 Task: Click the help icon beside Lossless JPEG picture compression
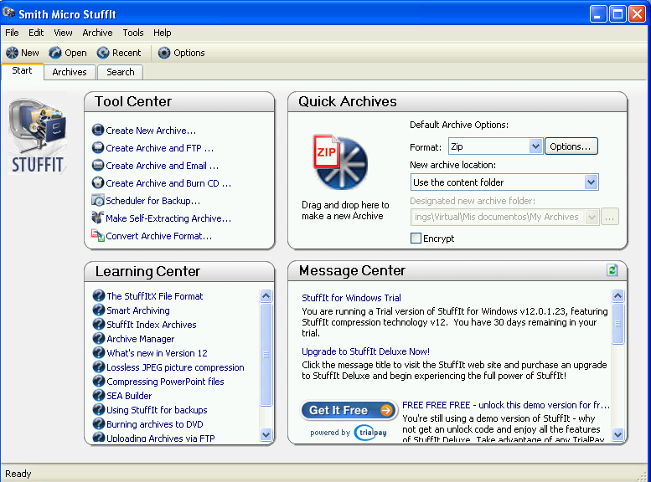click(x=99, y=367)
